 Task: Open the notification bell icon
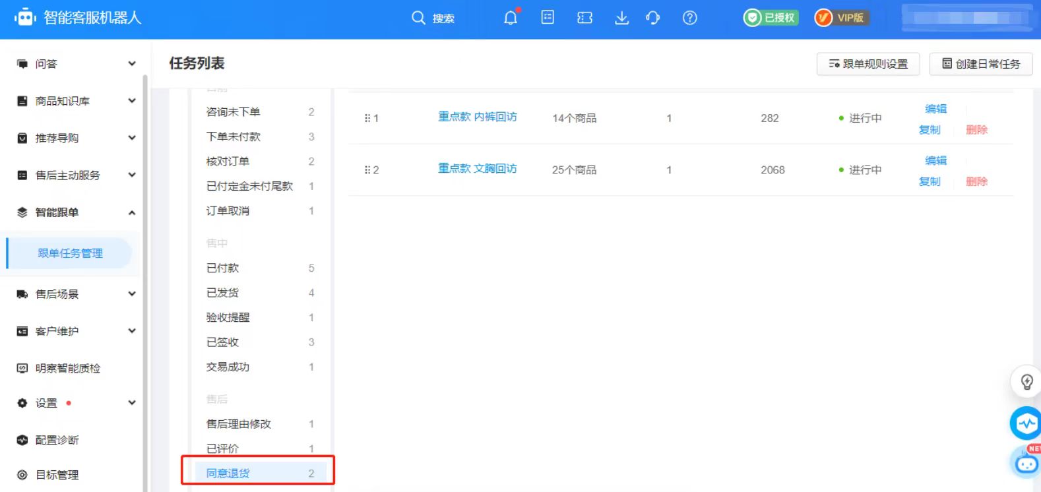511,18
